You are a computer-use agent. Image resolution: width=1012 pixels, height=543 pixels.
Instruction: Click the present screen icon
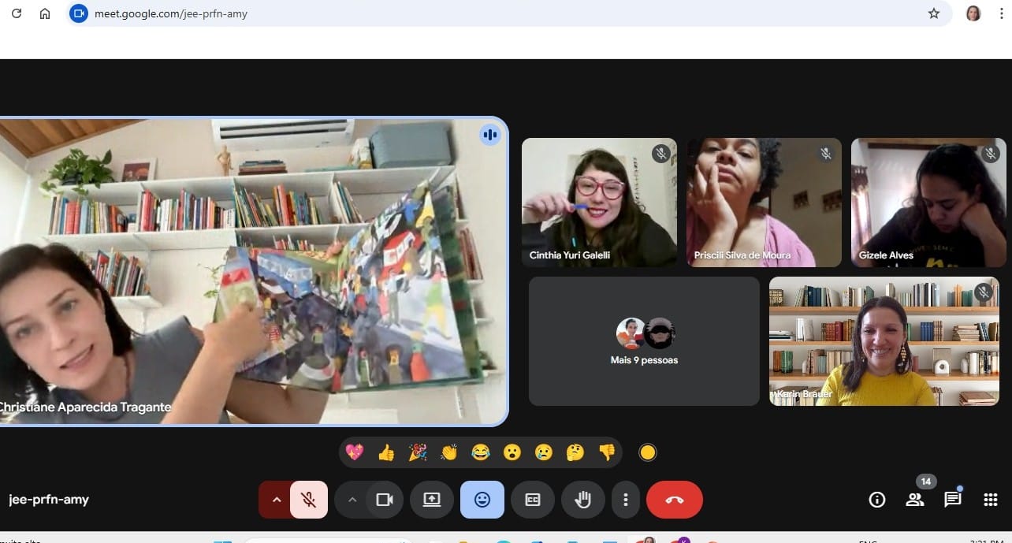click(431, 500)
